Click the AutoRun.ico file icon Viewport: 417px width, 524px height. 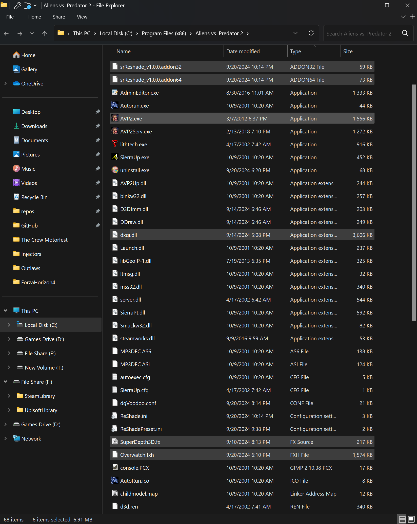click(x=115, y=481)
